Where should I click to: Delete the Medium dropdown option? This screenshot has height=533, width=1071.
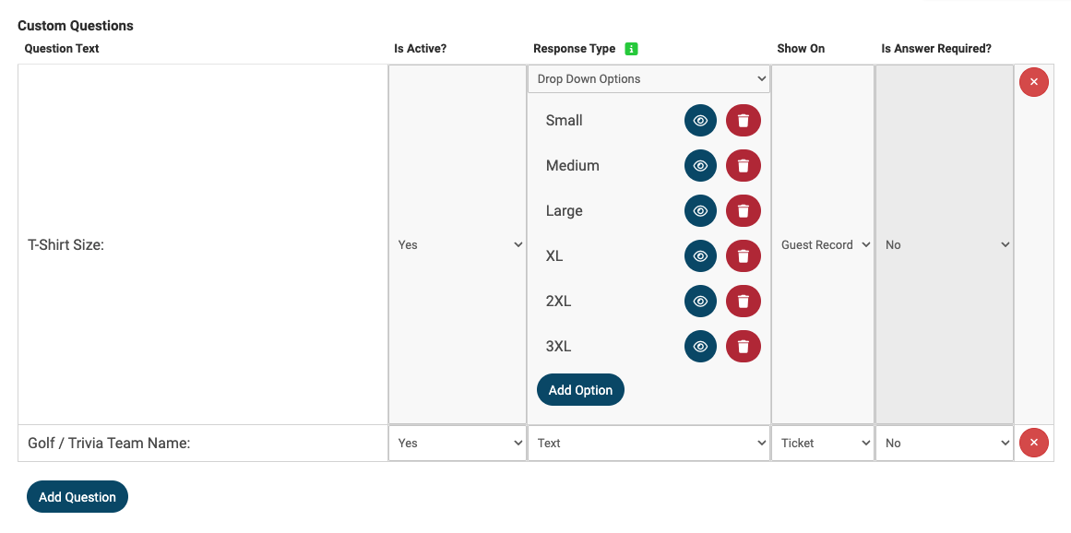pyautogui.click(x=743, y=166)
